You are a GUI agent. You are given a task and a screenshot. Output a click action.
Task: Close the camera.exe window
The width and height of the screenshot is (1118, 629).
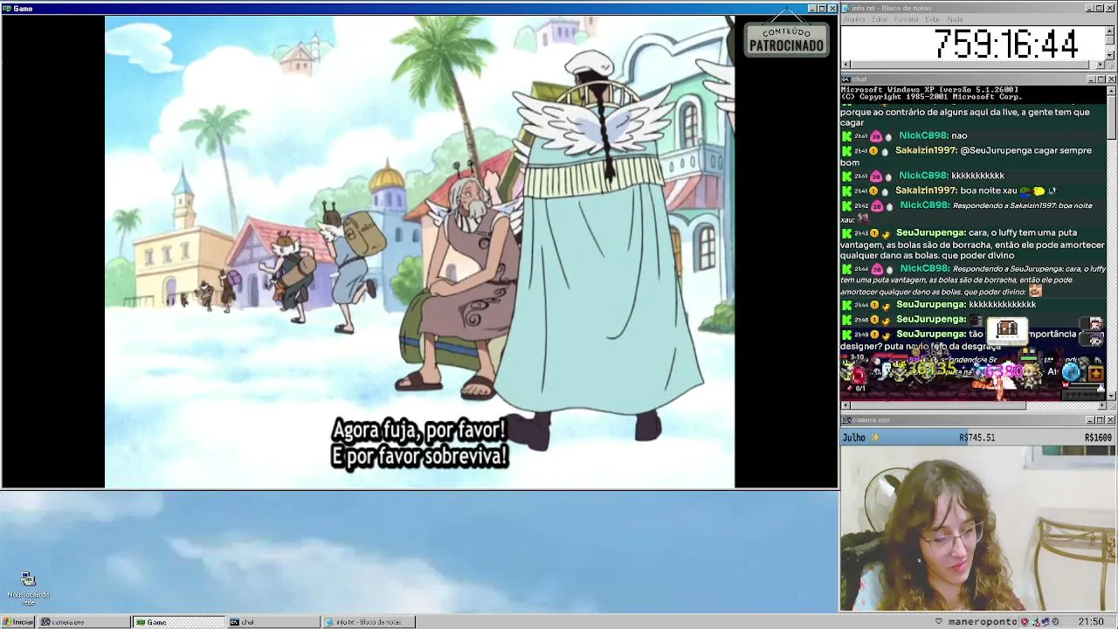[1111, 420]
